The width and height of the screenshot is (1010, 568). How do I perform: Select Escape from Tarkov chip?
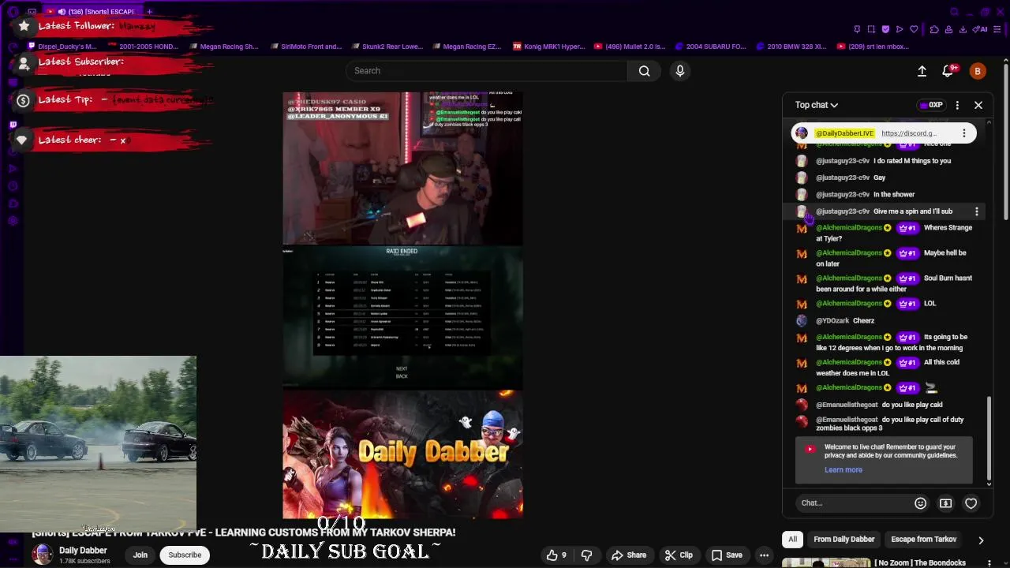(924, 540)
